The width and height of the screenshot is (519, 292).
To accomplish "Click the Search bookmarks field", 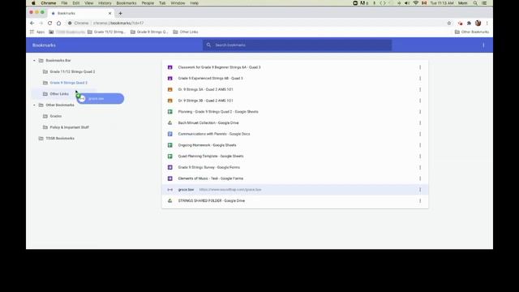I will pyautogui.click(x=298, y=45).
